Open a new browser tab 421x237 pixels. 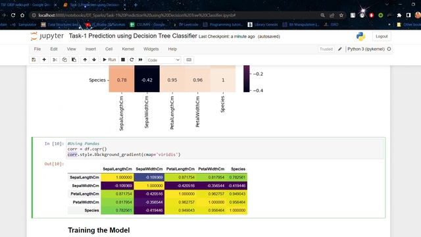[x=136, y=5]
